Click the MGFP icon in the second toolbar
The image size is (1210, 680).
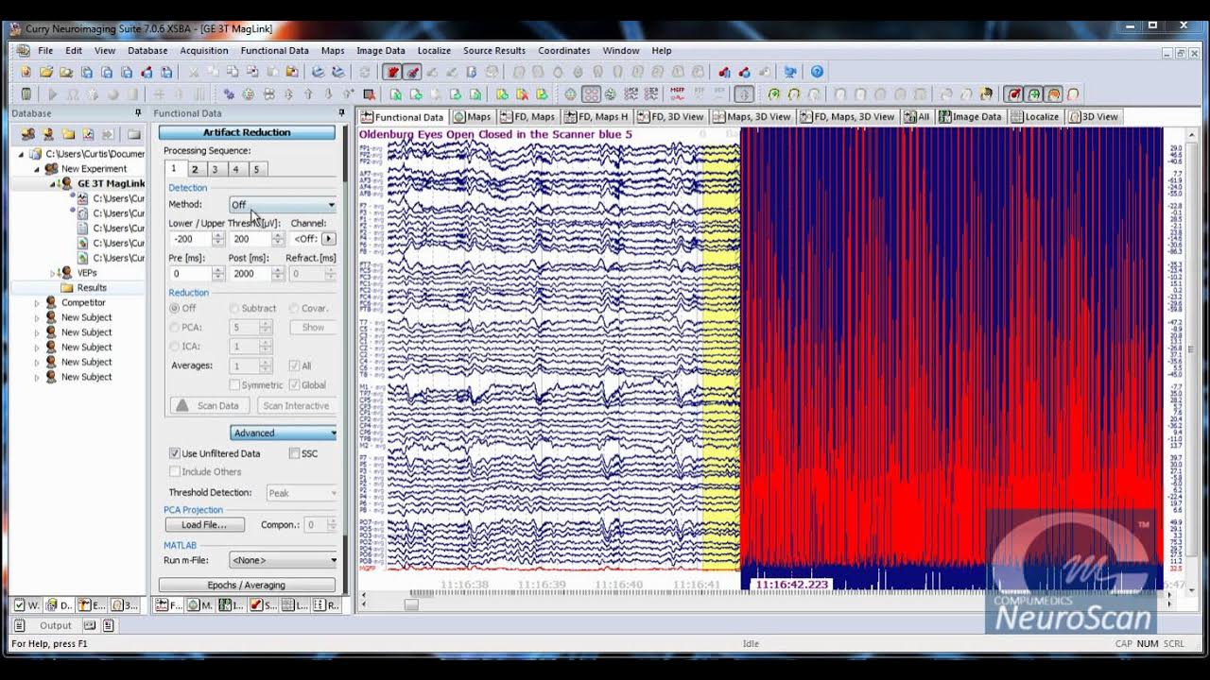(x=677, y=93)
